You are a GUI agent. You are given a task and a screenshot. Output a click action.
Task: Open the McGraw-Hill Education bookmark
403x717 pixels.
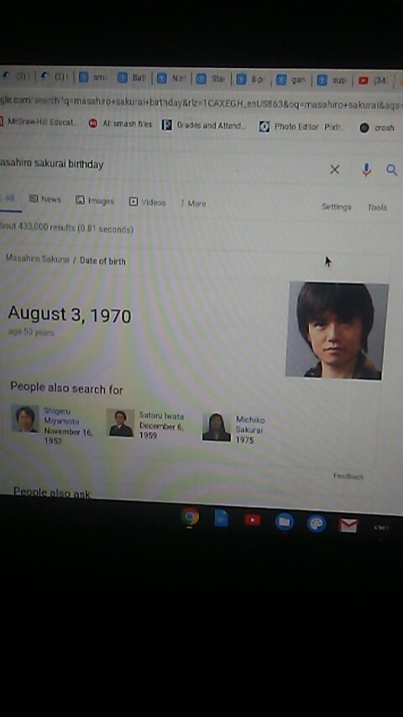(x=39, y=122)
